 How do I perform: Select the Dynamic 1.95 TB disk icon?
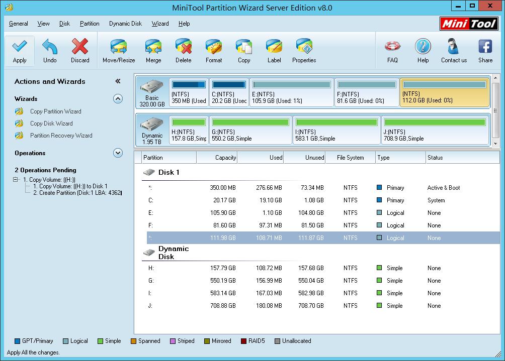152,125
